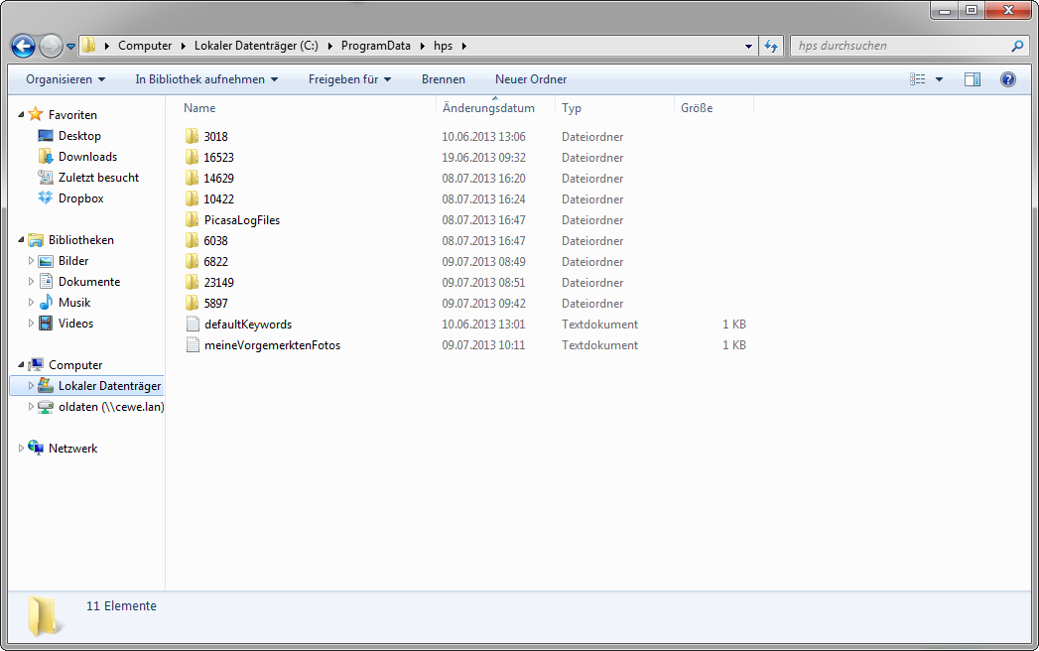This screenshot has height=651, width=1039.
Task: Select the 3018 folder icon
Action: click(193, 137)
